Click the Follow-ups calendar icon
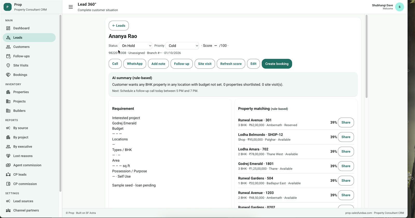Image resolution: width=415 pixels, height=218 pixels. [8, 56]
